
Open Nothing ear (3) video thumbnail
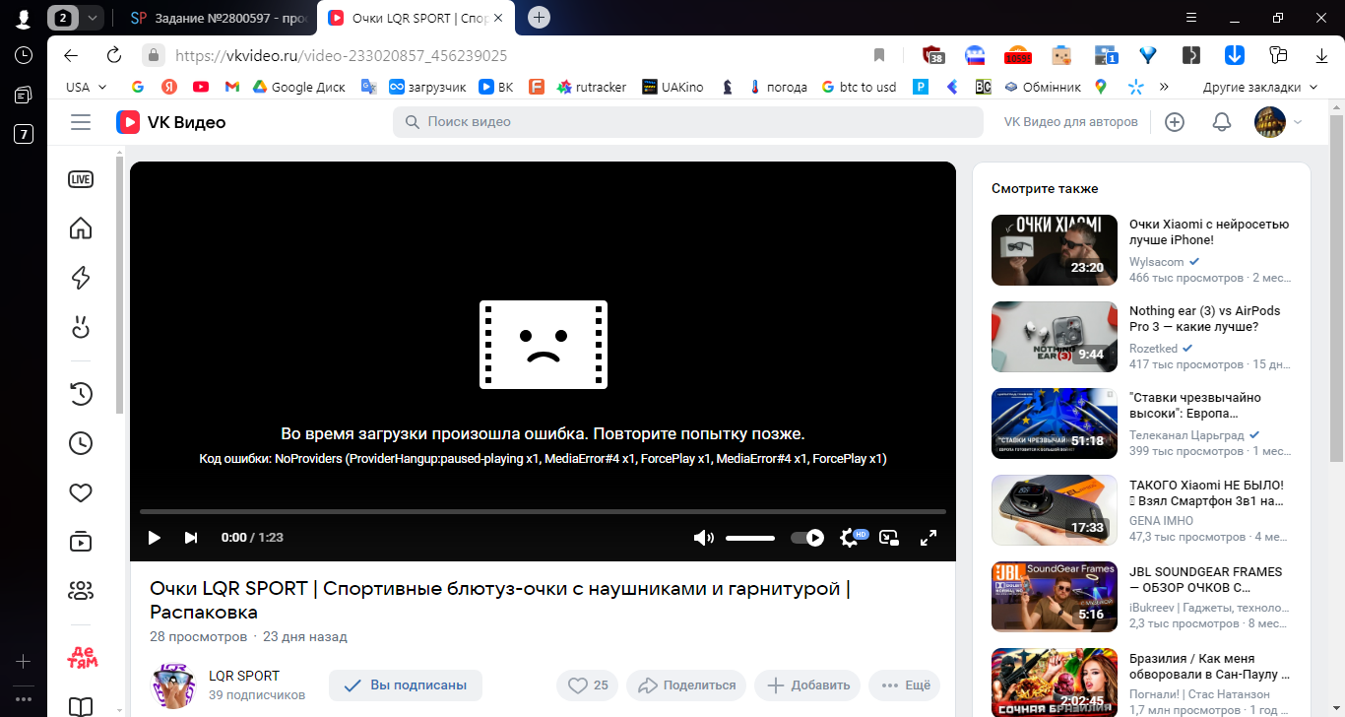click(1055, 337)
